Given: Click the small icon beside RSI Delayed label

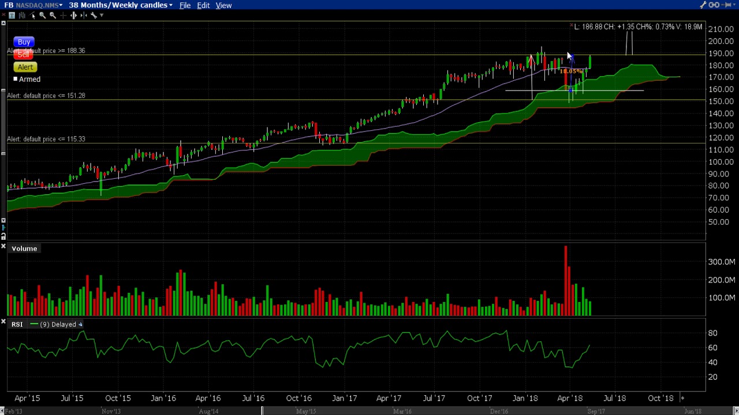Looking at the screenshot, I should [x=80, y=325].
